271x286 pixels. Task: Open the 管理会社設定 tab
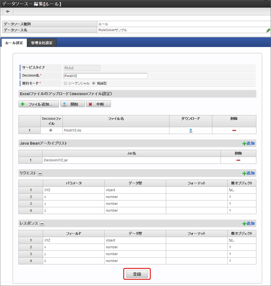point(42,43)
